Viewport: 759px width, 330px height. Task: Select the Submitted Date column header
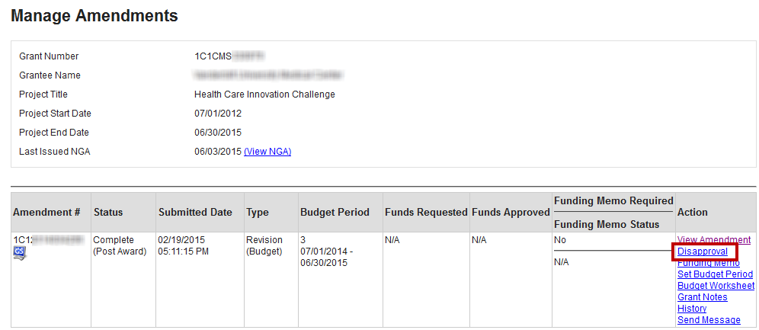coord(195,212)
